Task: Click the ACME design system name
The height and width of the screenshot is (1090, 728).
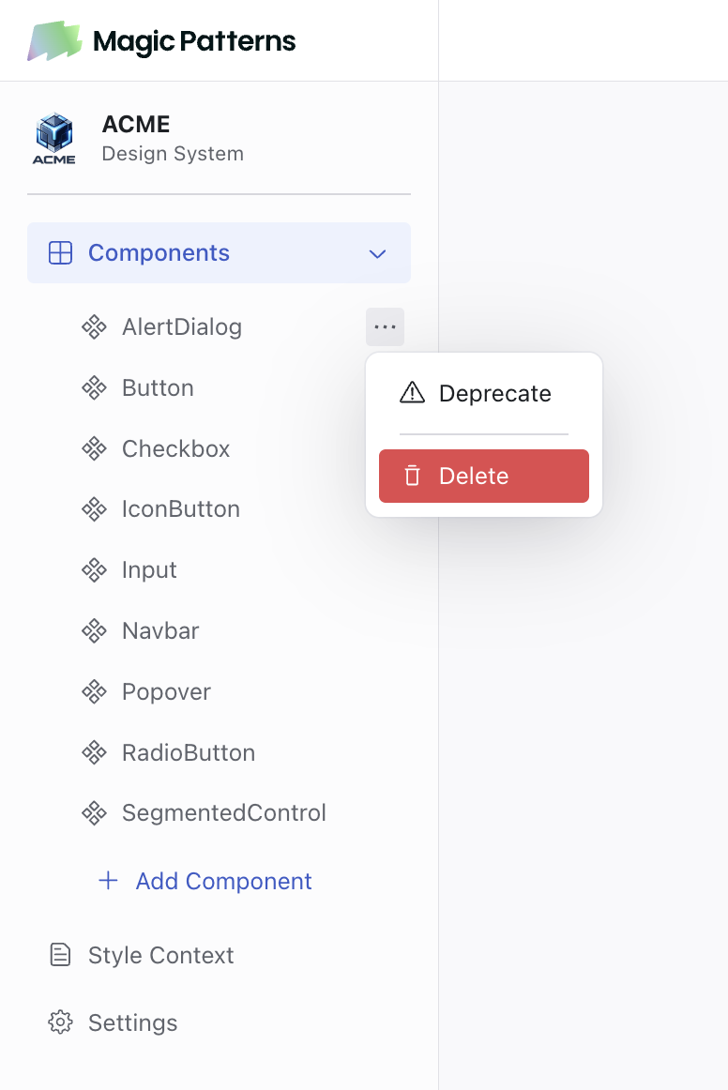Action: tap(136, 124)
